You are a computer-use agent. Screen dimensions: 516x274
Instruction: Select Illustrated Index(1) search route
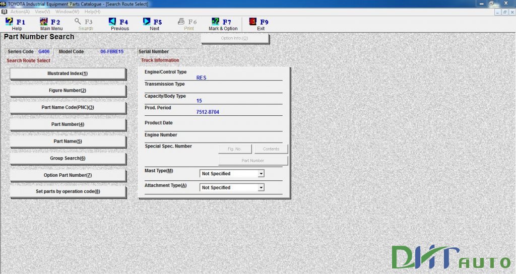coord(68,74)
